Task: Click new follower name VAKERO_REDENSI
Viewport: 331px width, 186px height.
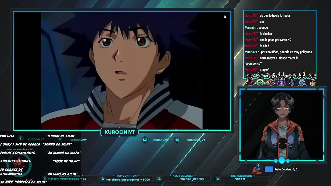Action: tap(192, 179)
